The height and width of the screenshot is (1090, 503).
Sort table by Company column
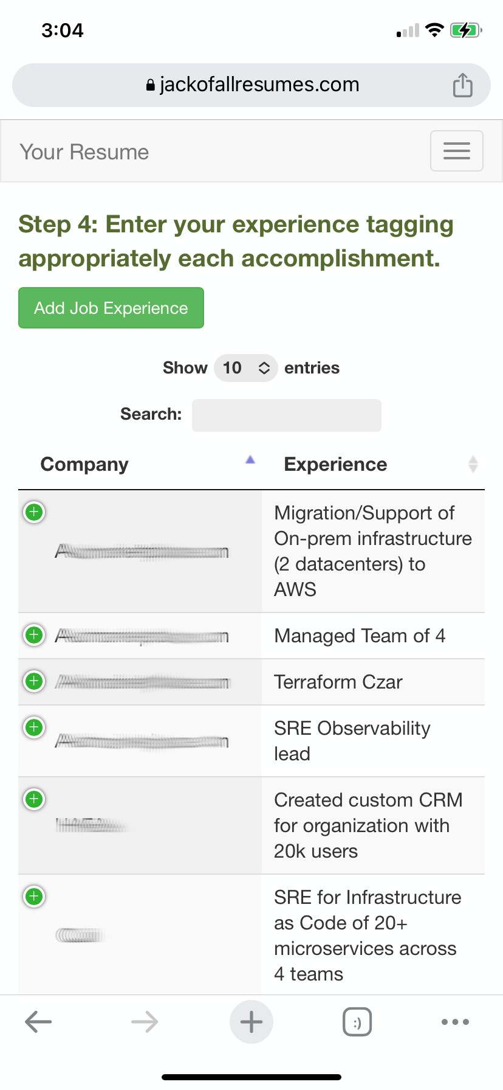(x=140, y=464)
